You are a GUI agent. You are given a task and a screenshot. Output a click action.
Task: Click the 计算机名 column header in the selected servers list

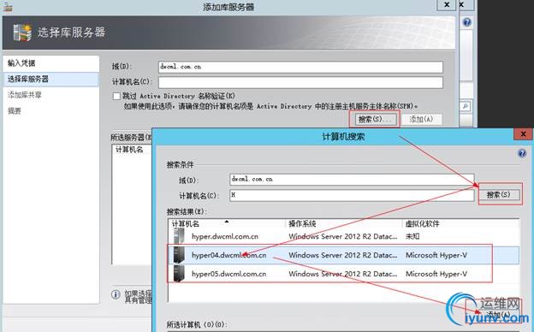(129, 150)
